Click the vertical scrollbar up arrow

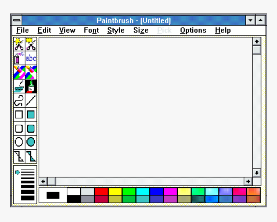pos(257,42)
